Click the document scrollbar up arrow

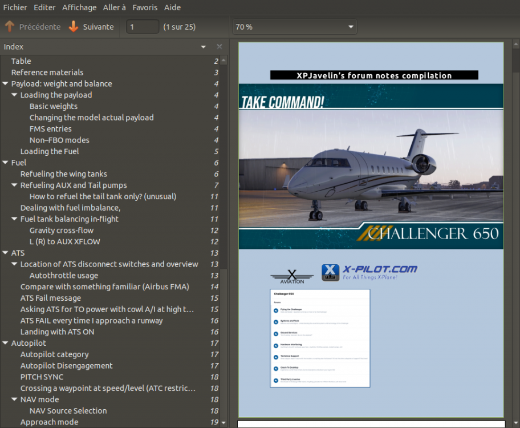point(515,44)
